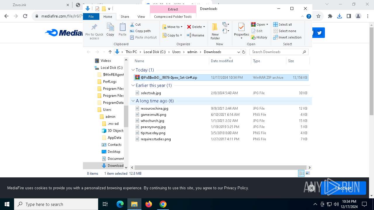Image resolution: width=374 pixels, height=210 pixels.
Task: Collapse the Today (1) file group
Action: (133, 70)
